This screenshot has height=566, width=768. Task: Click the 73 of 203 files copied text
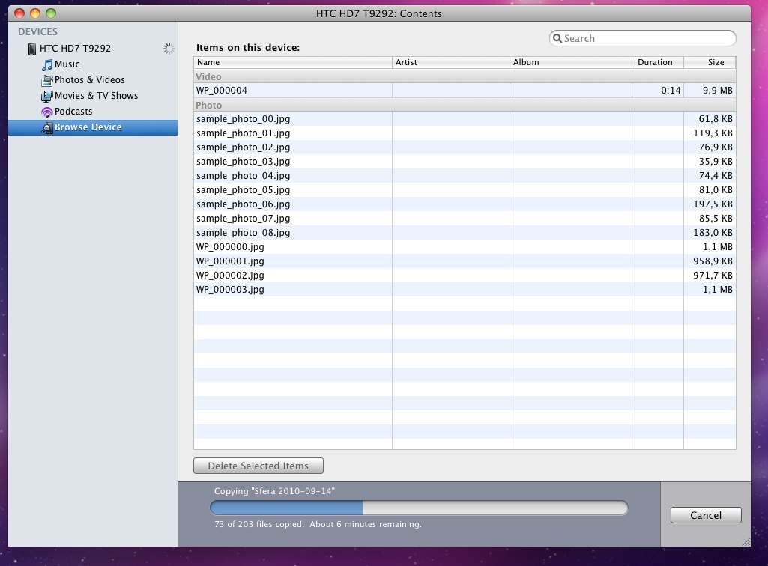pos(258,524)
